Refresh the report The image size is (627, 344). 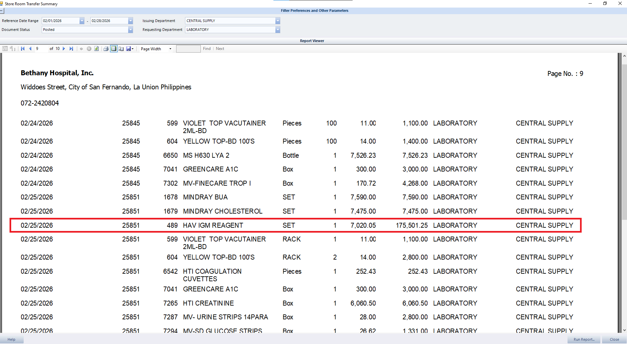97,49
